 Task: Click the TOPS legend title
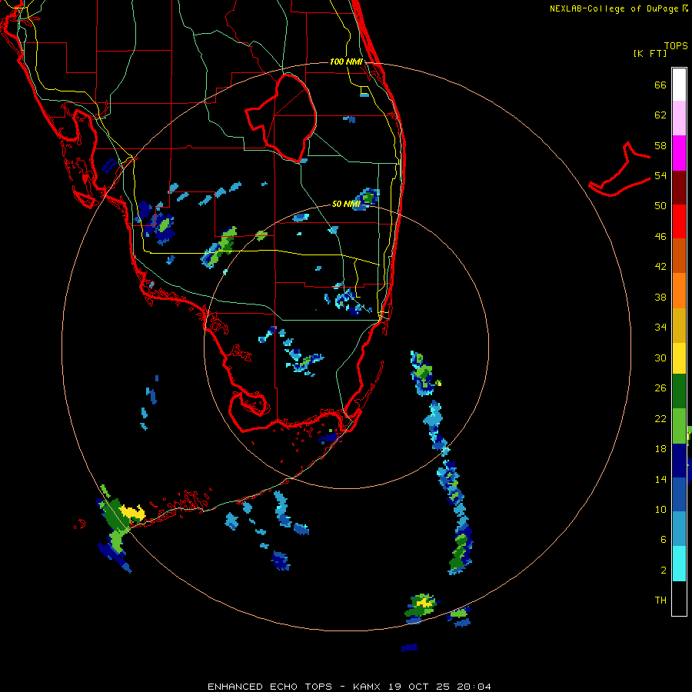676,46
